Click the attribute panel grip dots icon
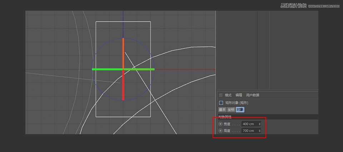The height and width of the screenshot is (152, 343). pos(220,95)
